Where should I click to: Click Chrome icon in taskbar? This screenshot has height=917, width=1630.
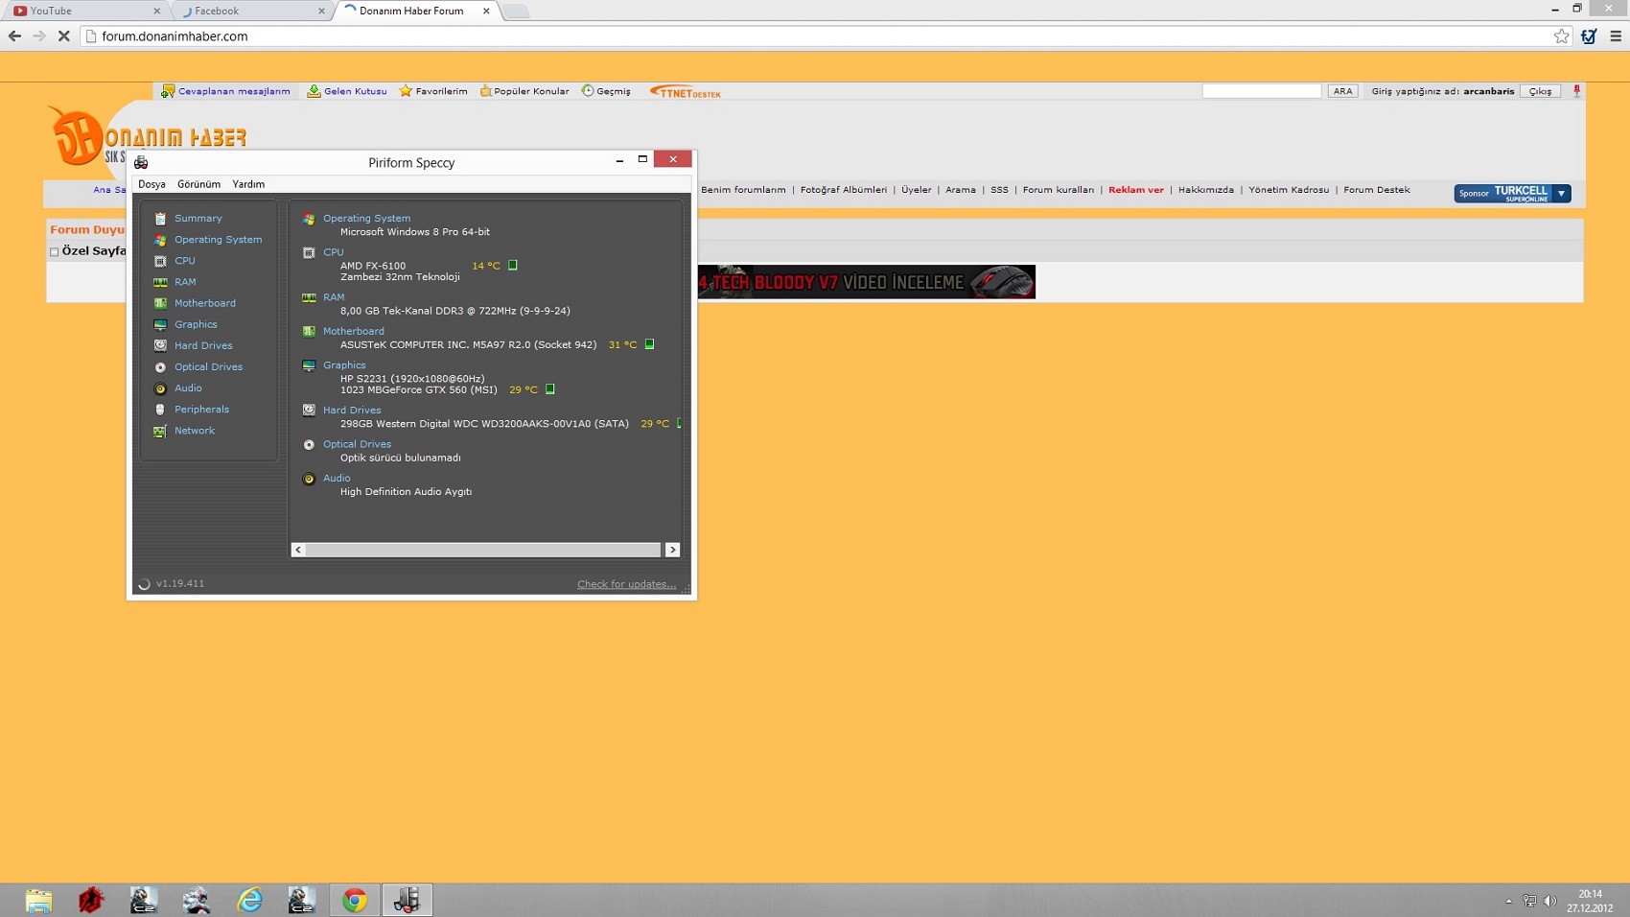tap(355, 900)
